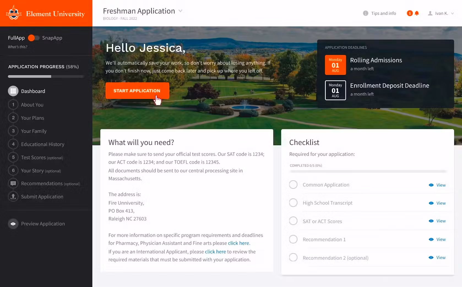
Task: Open the notification bell icon
Action: coord(417,13)
